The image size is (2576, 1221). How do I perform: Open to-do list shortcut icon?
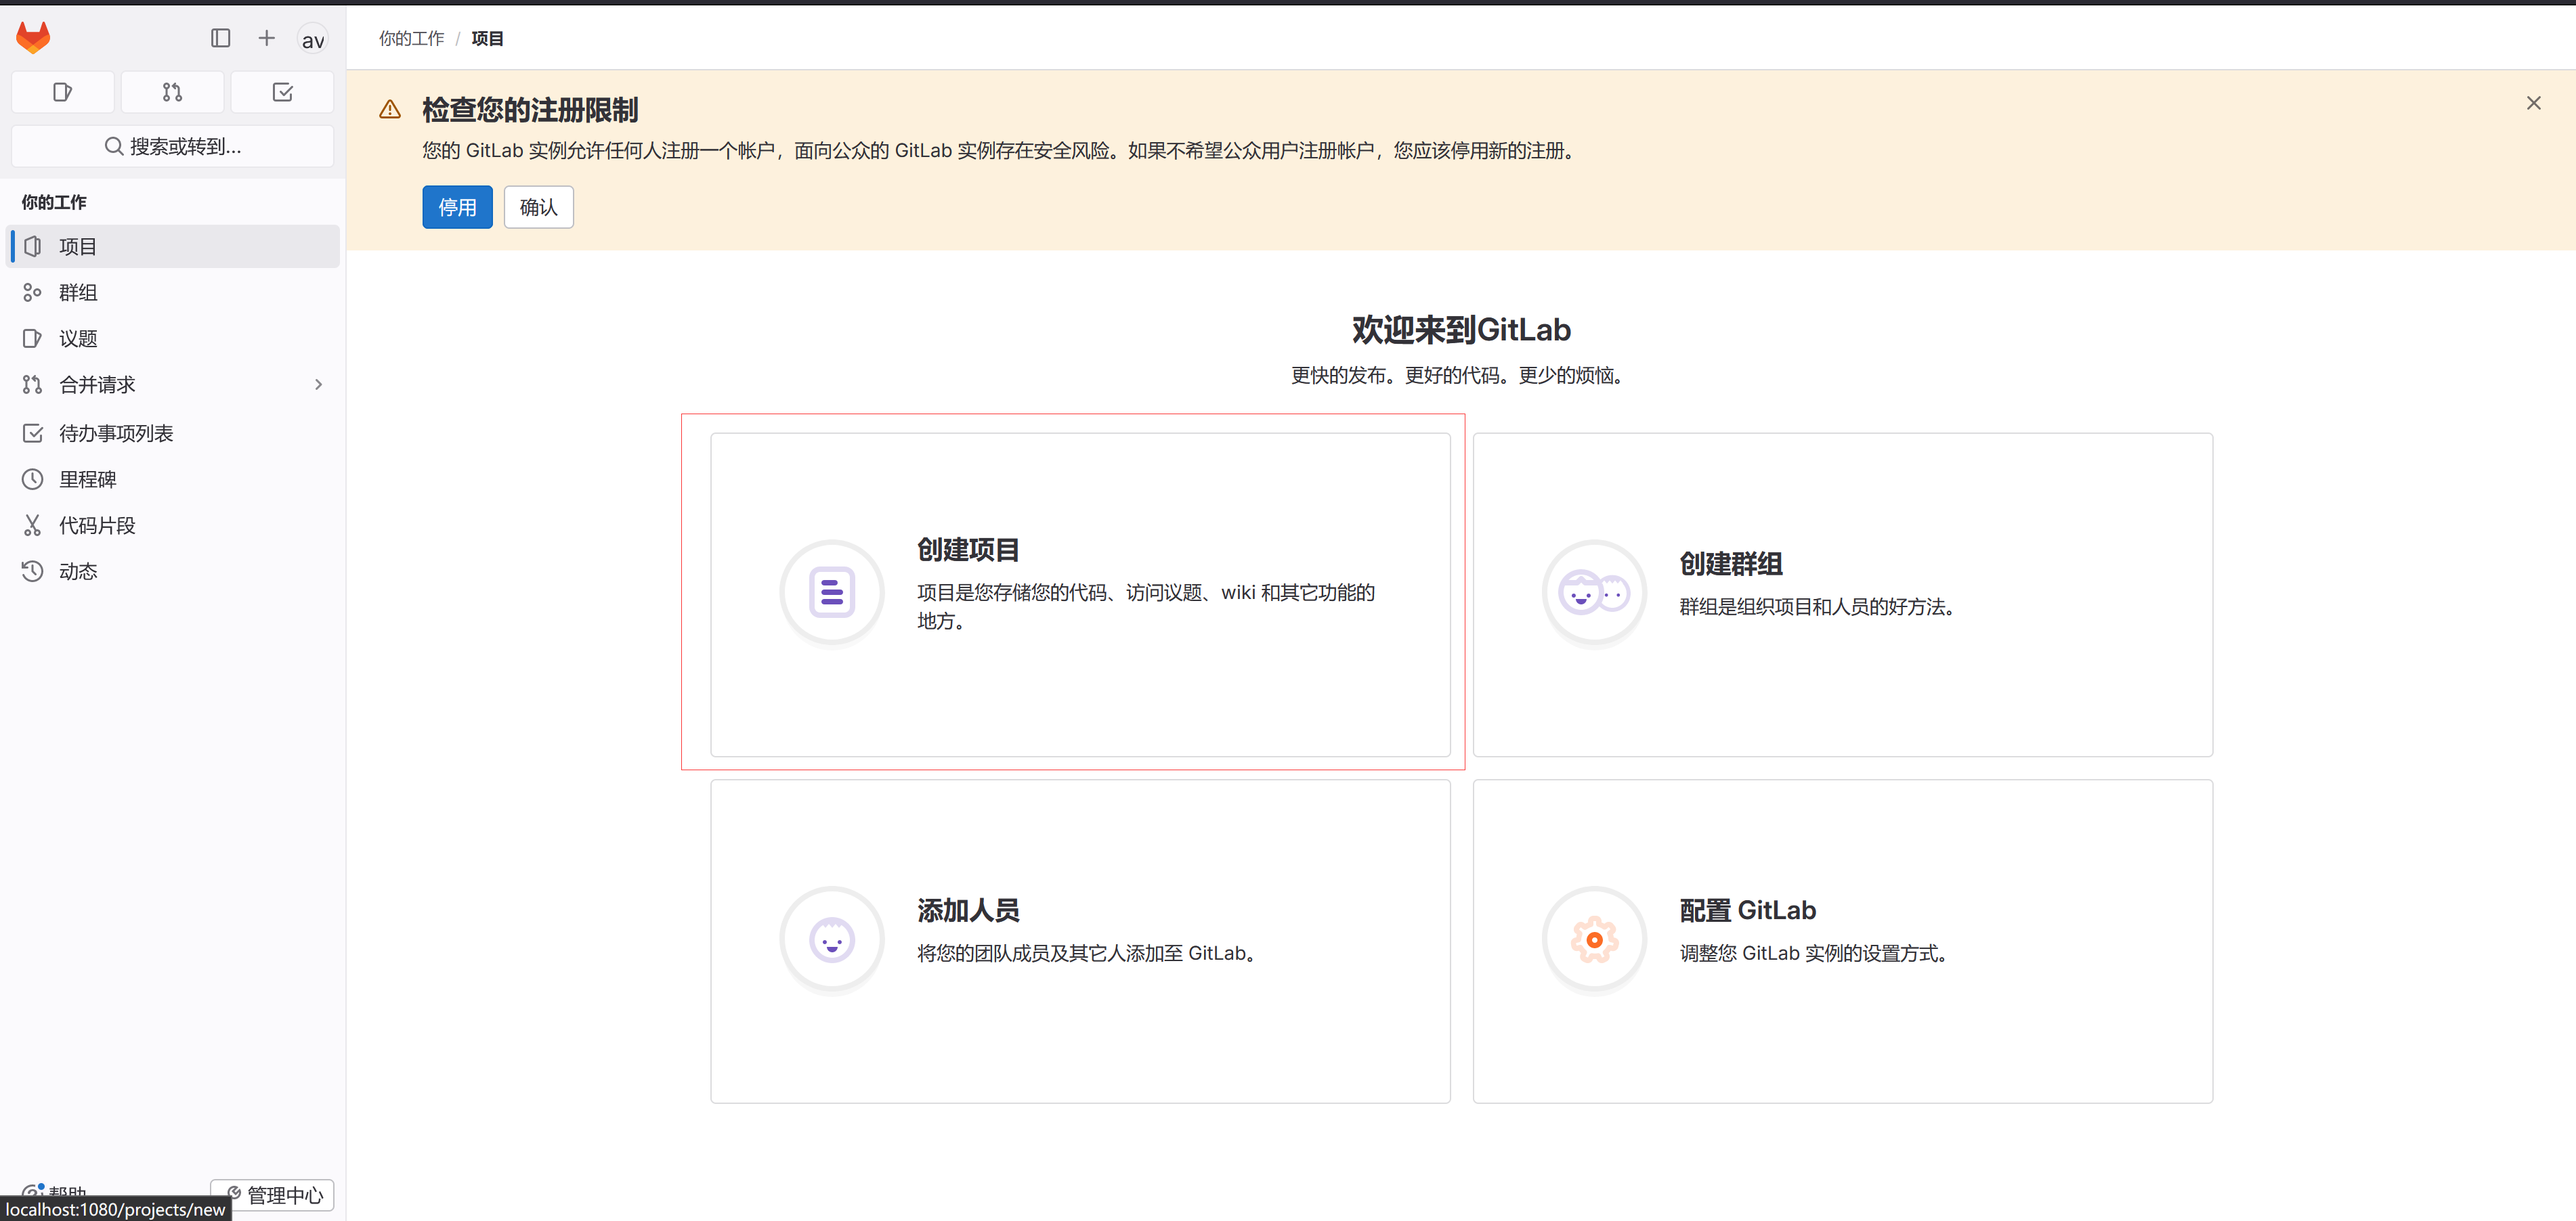pos(282,92)
